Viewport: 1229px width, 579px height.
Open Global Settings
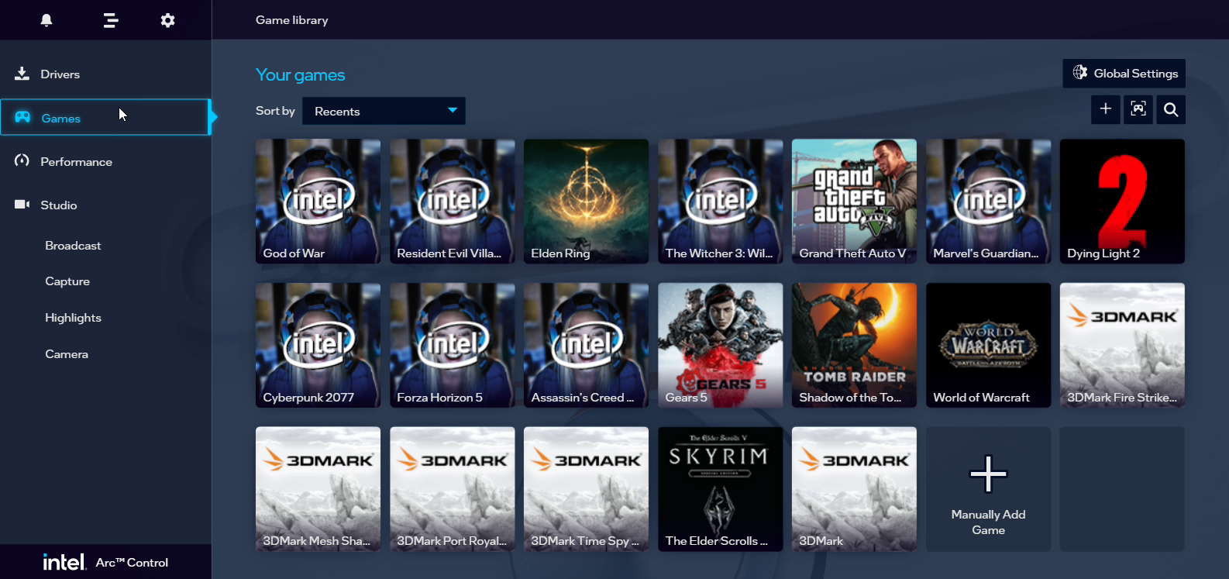point(1124,73)
